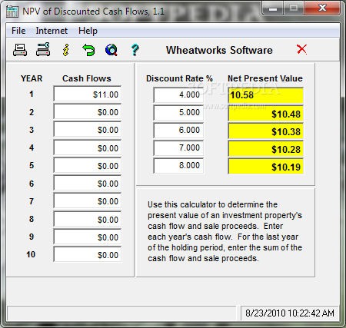Open the Internet menu
Image resolution: width=346 pixels, height=328 pixels.
click(x=52, y=31)
